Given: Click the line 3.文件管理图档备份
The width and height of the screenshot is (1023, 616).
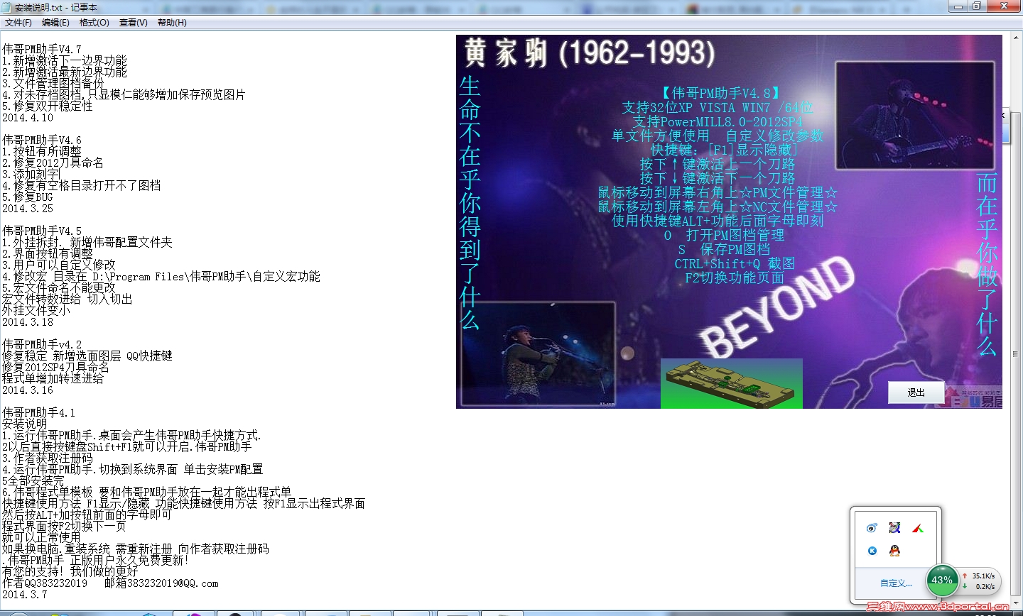Looking at the screenshot, I should (53, 84).
